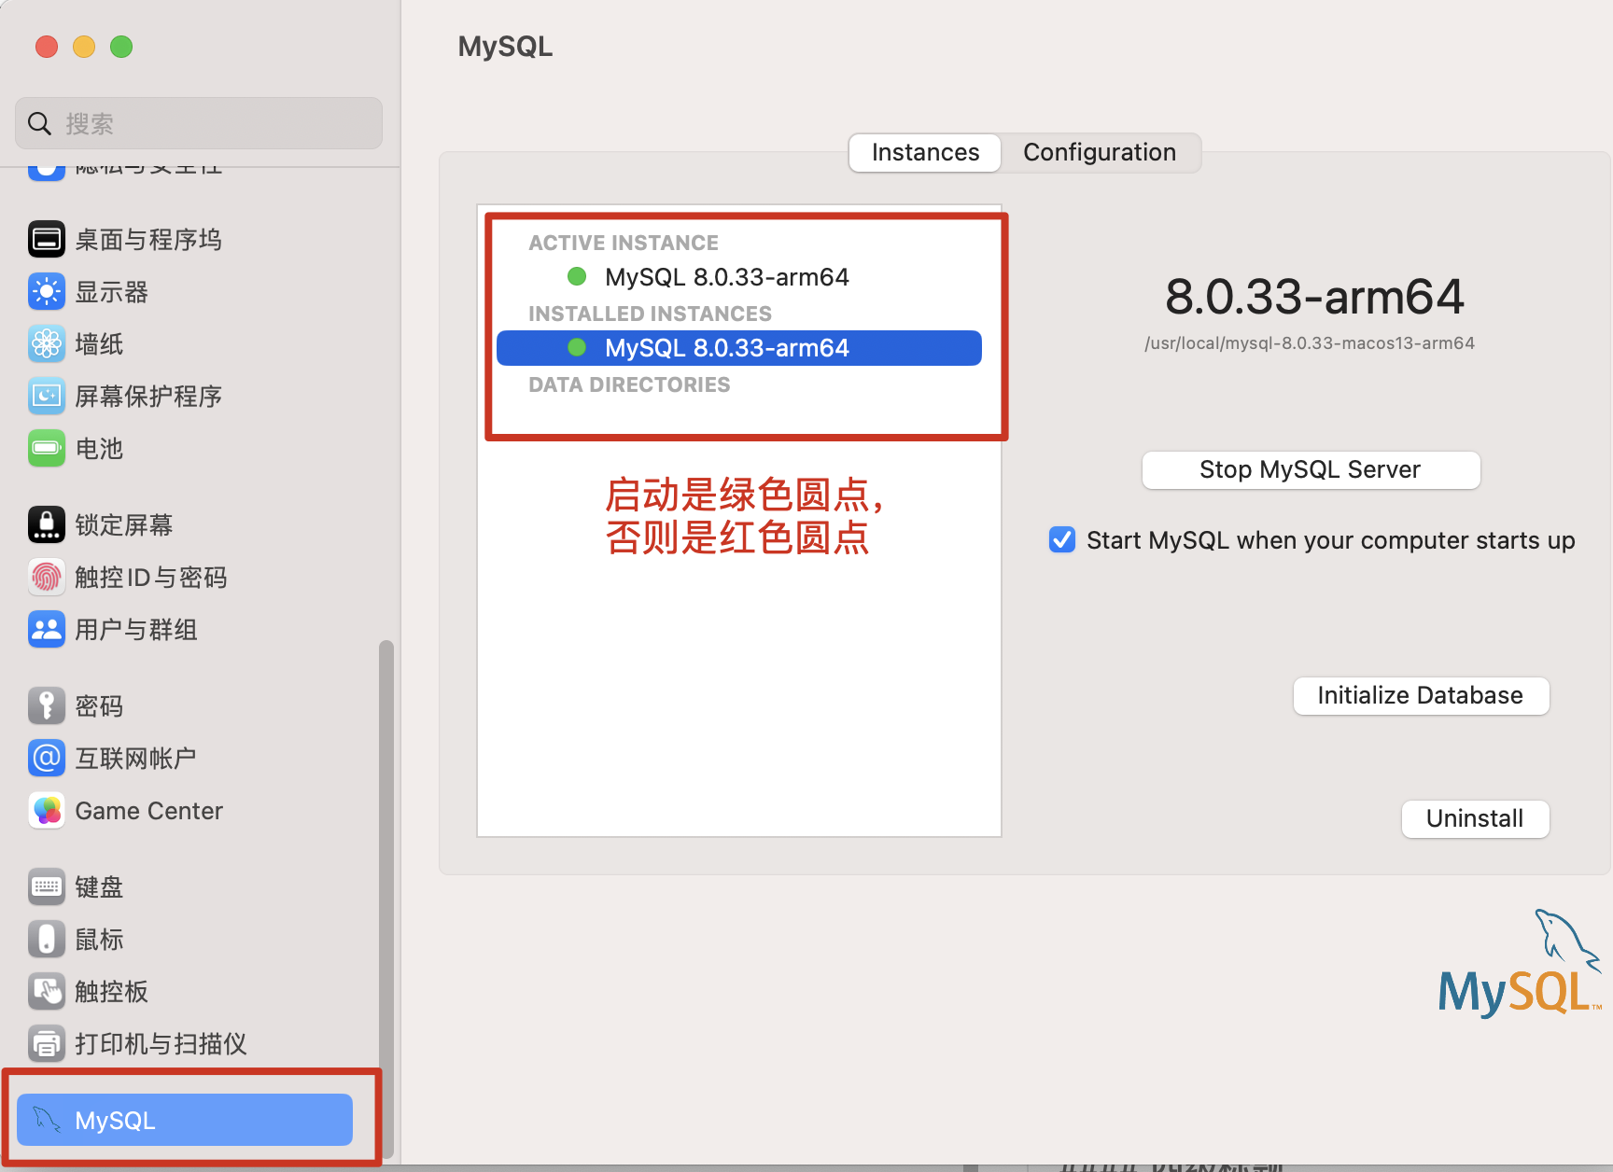Select the 键盘 label in sidebar
1613x1172 pixels.
(99, 887)
